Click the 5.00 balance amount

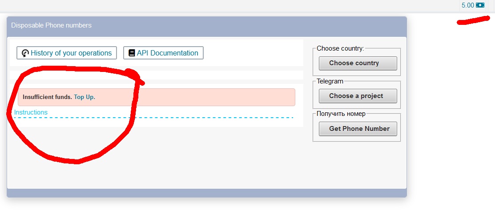coord(468,5)
